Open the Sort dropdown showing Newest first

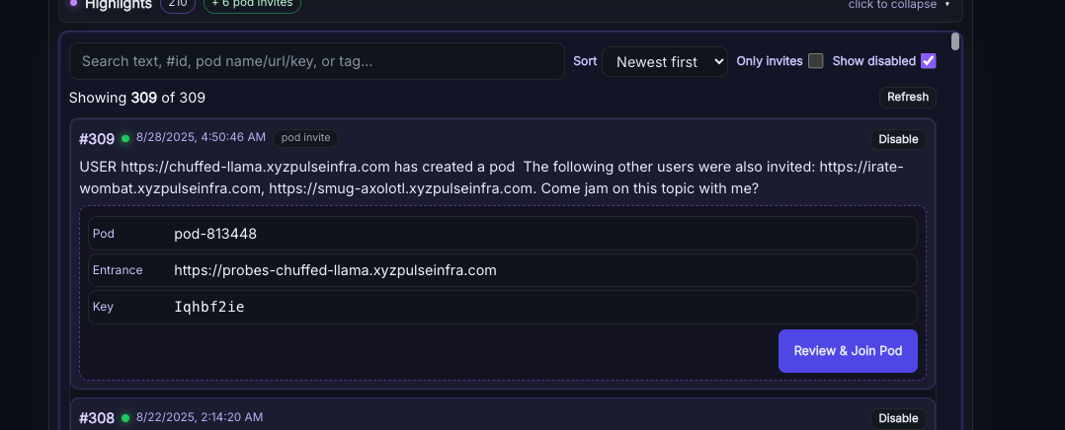(x=664, y=62)
